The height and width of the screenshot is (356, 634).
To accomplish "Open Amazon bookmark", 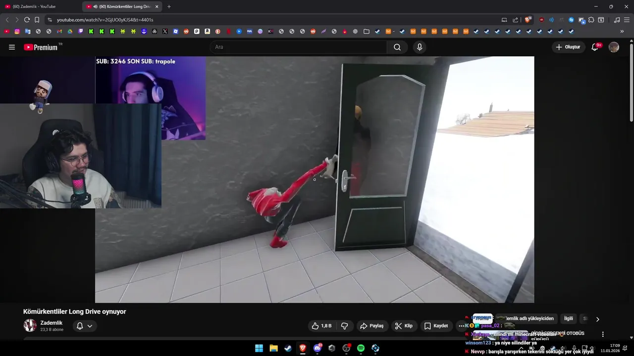I will pos(207,31).
